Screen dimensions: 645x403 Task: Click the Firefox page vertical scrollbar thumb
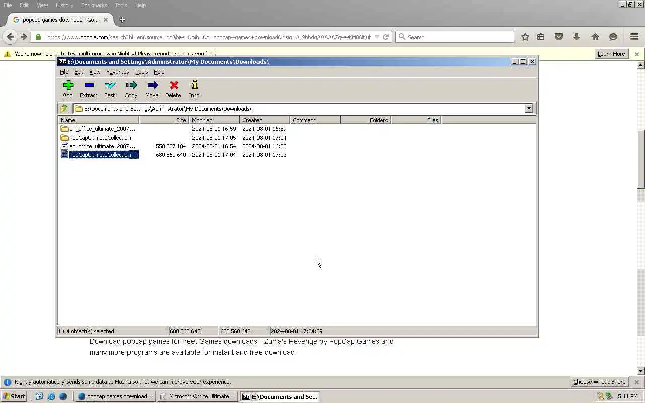pos(641,159)
